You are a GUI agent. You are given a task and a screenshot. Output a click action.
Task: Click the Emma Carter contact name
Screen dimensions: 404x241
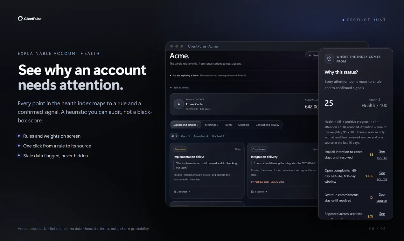pyautogui.click(x=195, y=104)
